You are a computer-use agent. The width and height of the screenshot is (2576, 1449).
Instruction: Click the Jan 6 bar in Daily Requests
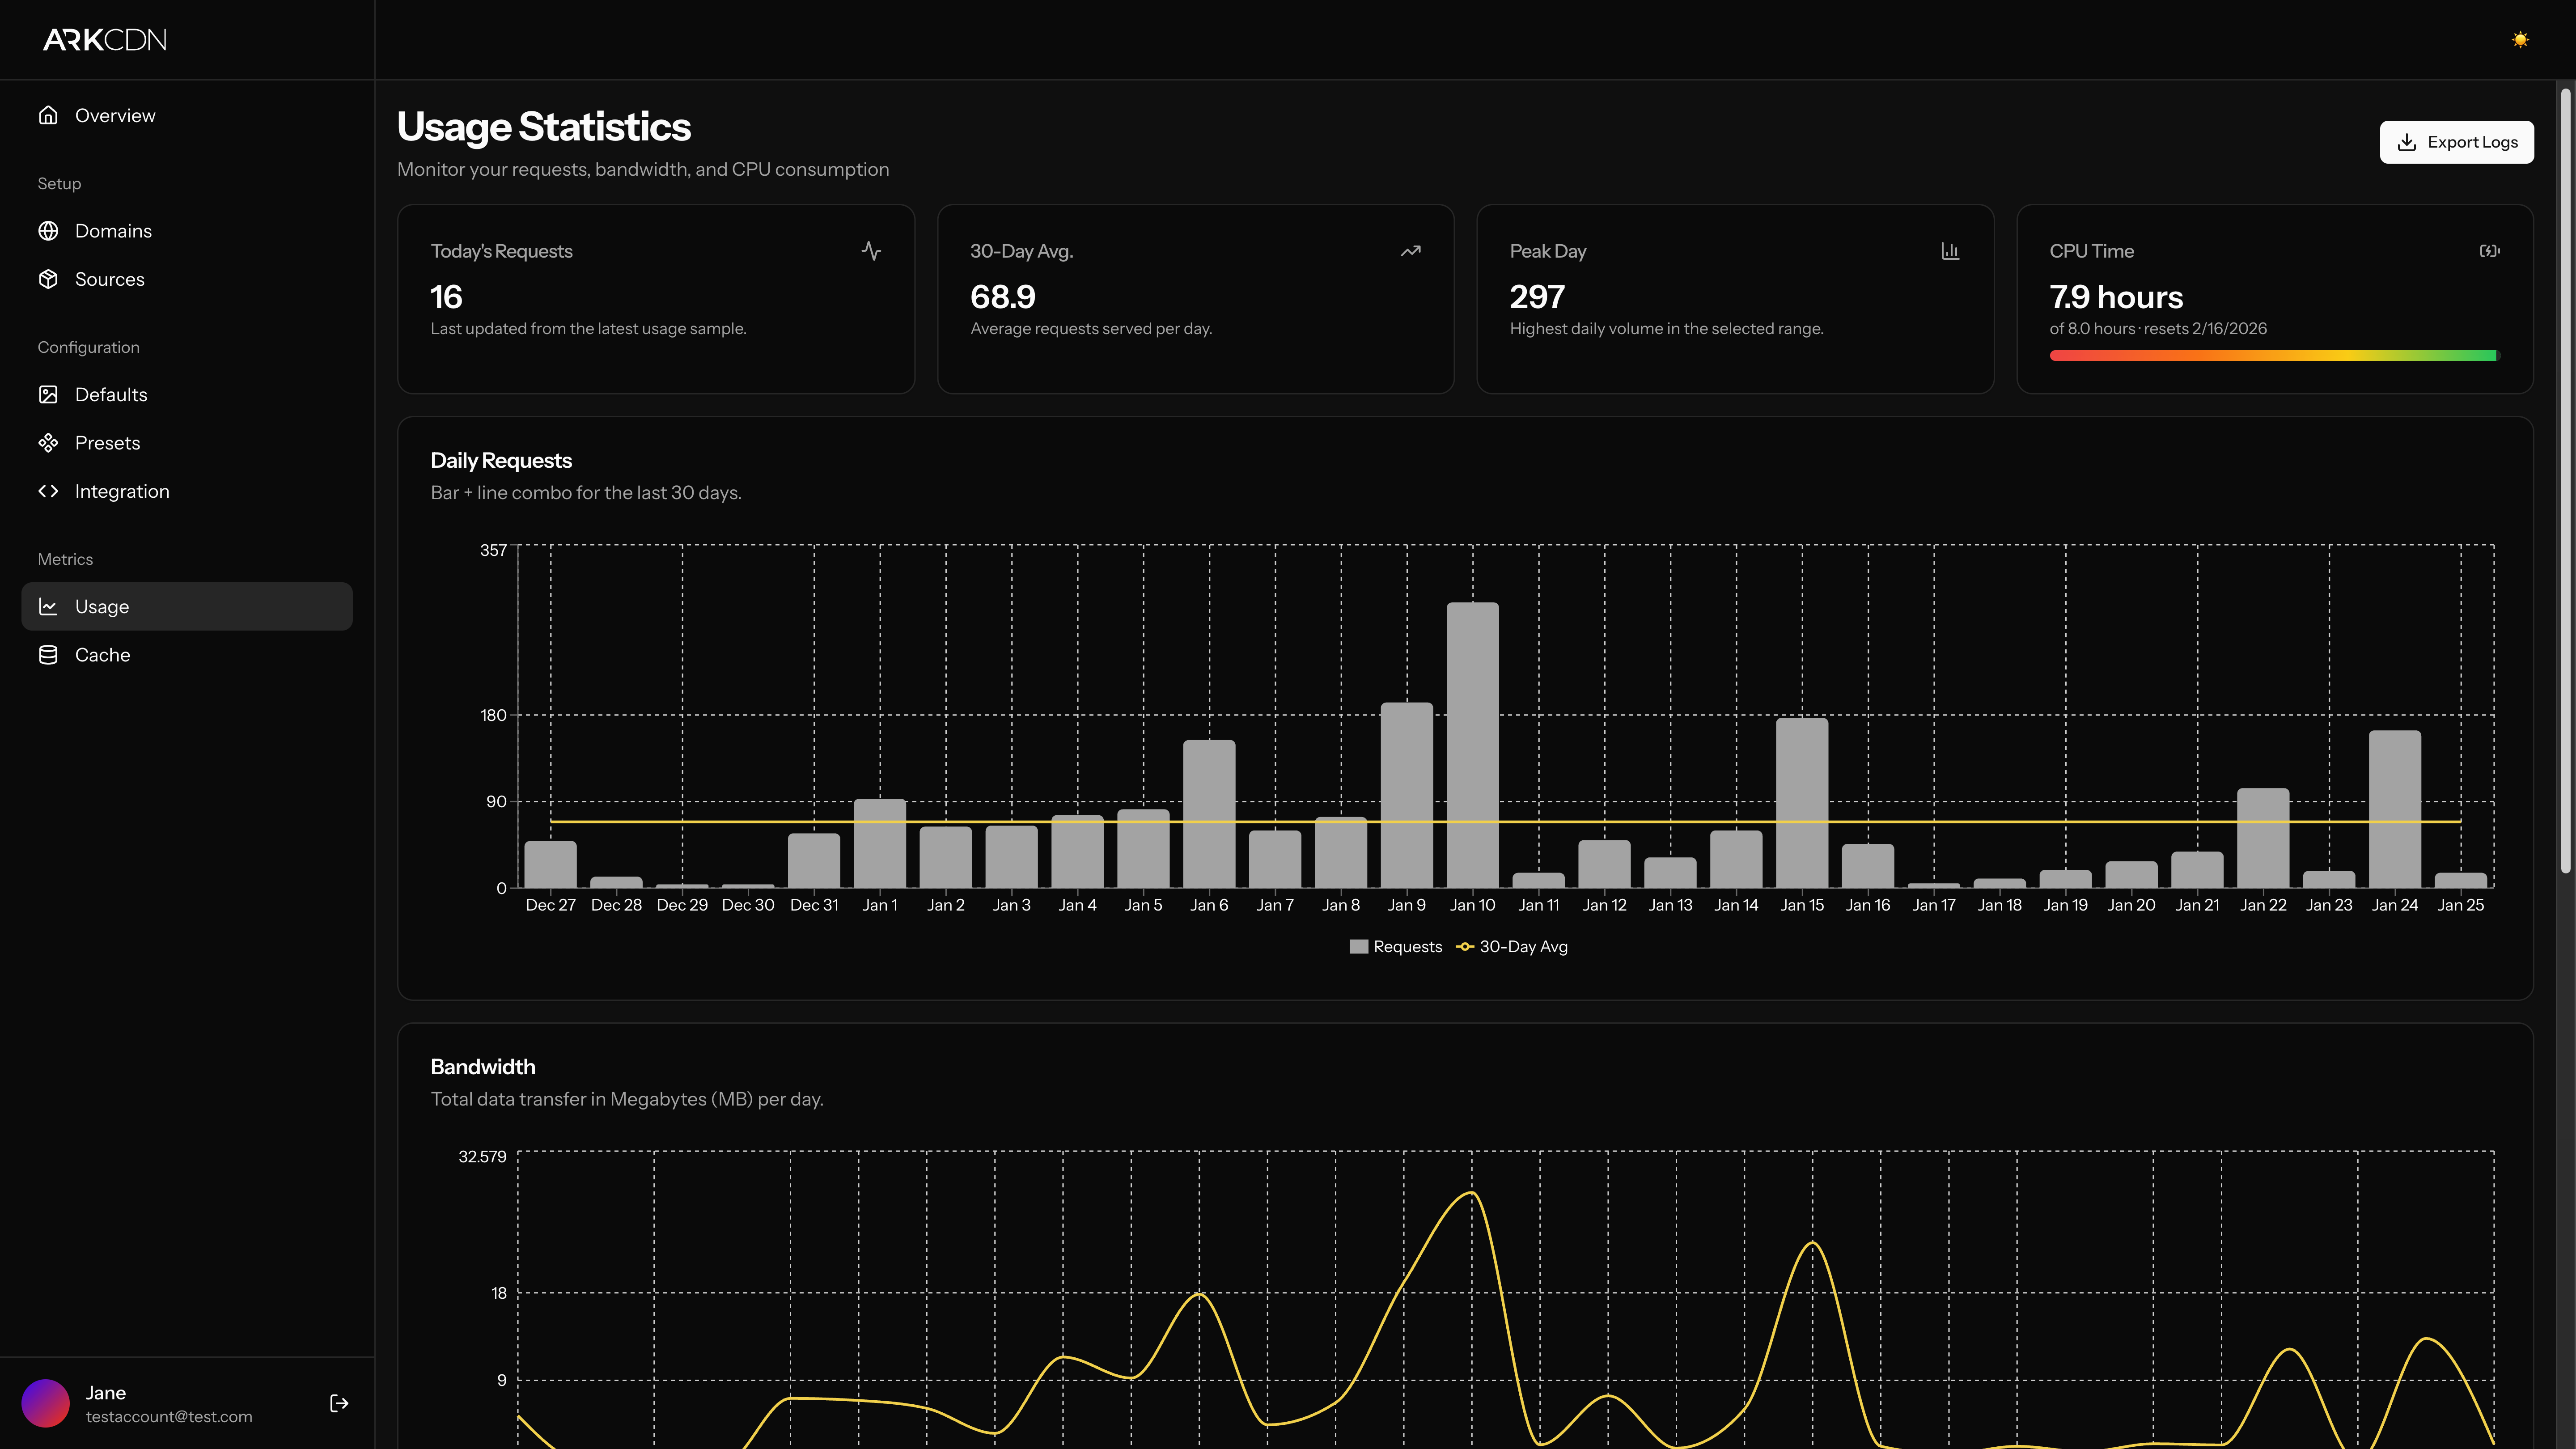(x=1209, y=814)
